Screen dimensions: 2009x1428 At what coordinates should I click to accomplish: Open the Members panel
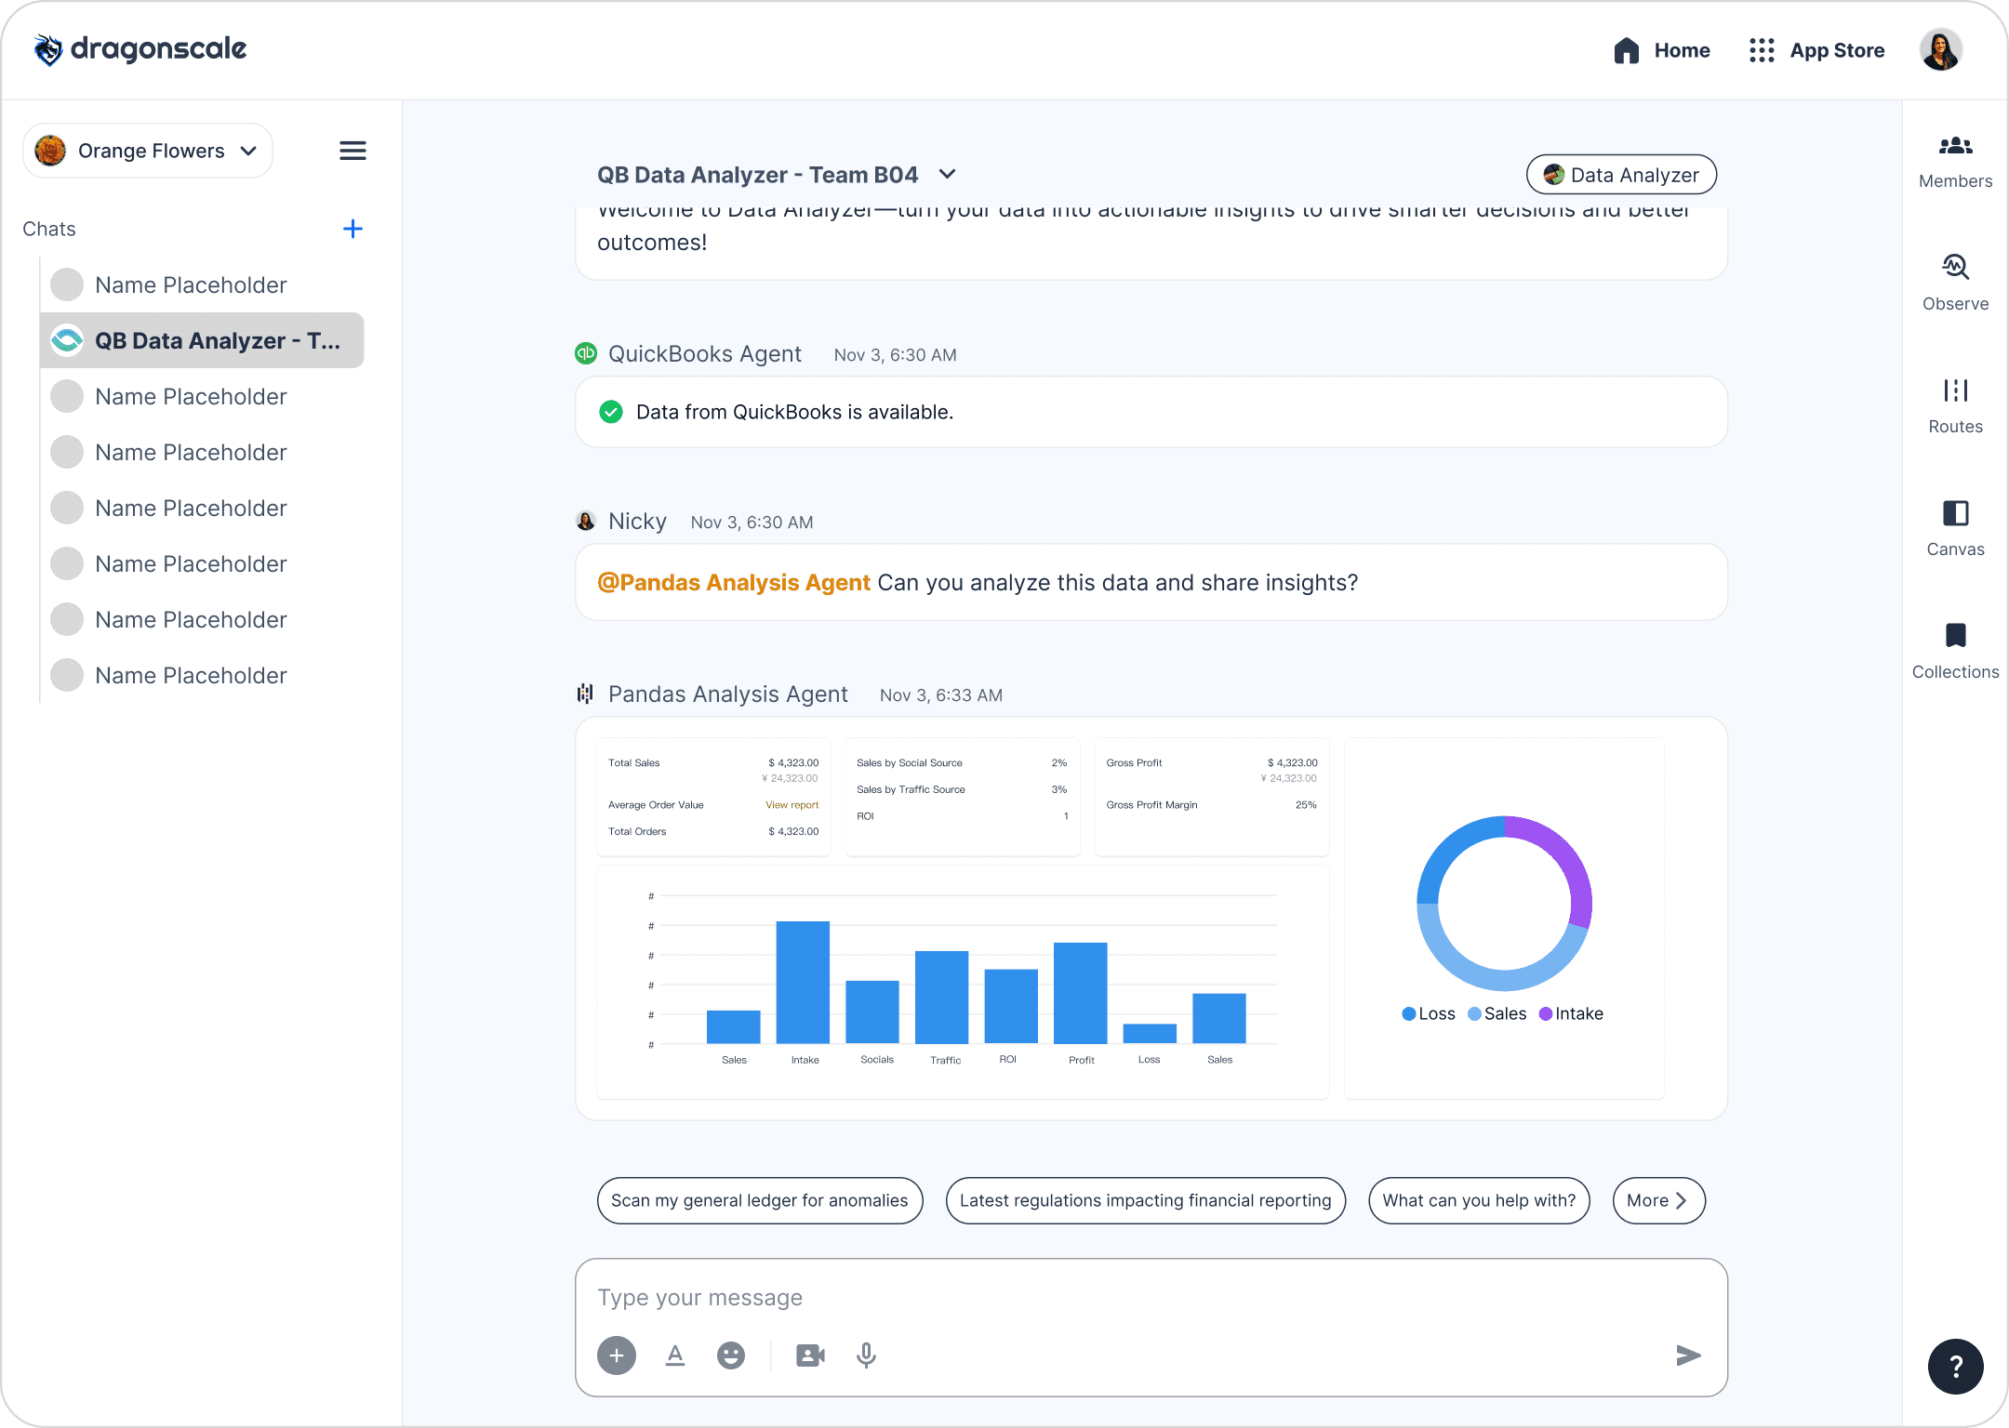click(x=1955, y=160)
